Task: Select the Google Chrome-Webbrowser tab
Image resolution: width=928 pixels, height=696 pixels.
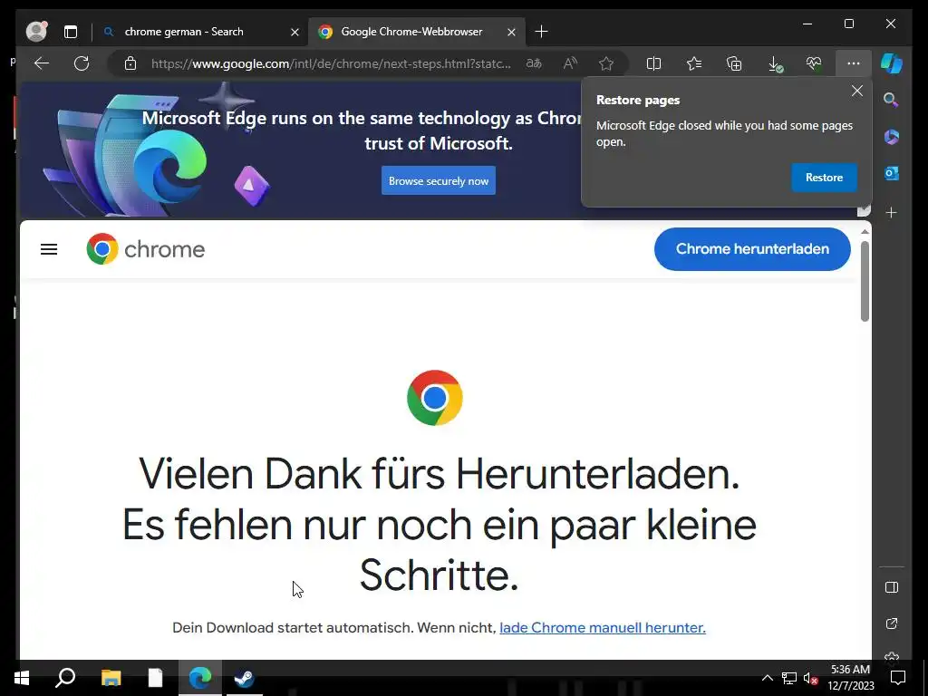Action: pos(411,32)
